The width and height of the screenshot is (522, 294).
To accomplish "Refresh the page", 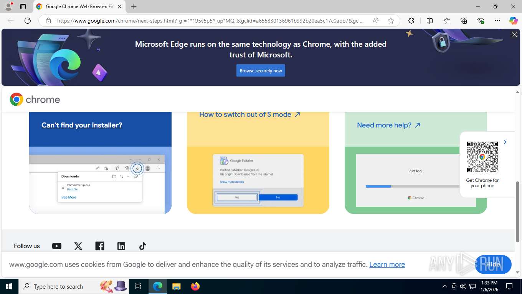I will pos(28,21).
